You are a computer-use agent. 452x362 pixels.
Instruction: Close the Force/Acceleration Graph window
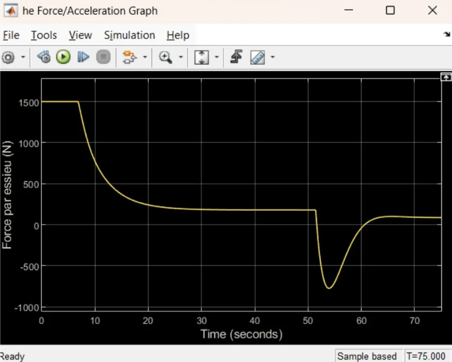(x=432, y=11)
